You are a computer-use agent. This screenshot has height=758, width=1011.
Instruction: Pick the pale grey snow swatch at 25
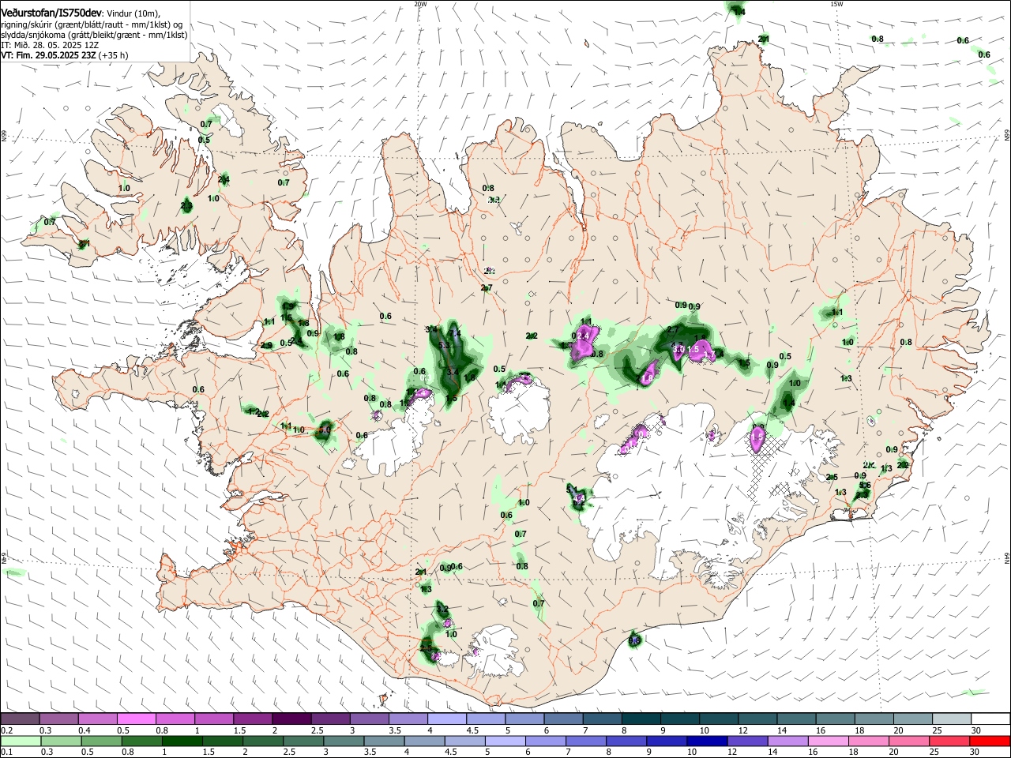pos(951,719)
